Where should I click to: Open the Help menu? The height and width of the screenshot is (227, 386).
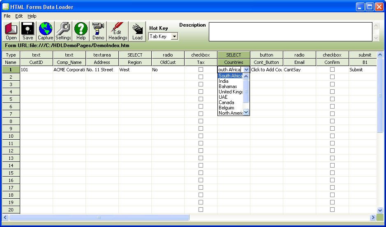coord(32,16)
